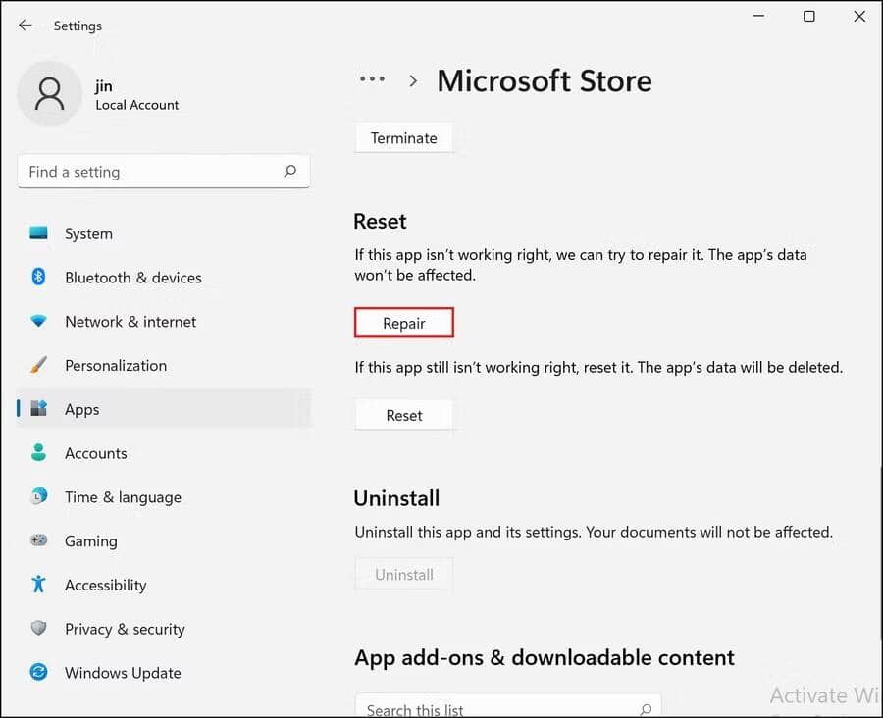Screen dimensions: 883x718
Task: Select the Apps category
Action: (x=163, y=409)
